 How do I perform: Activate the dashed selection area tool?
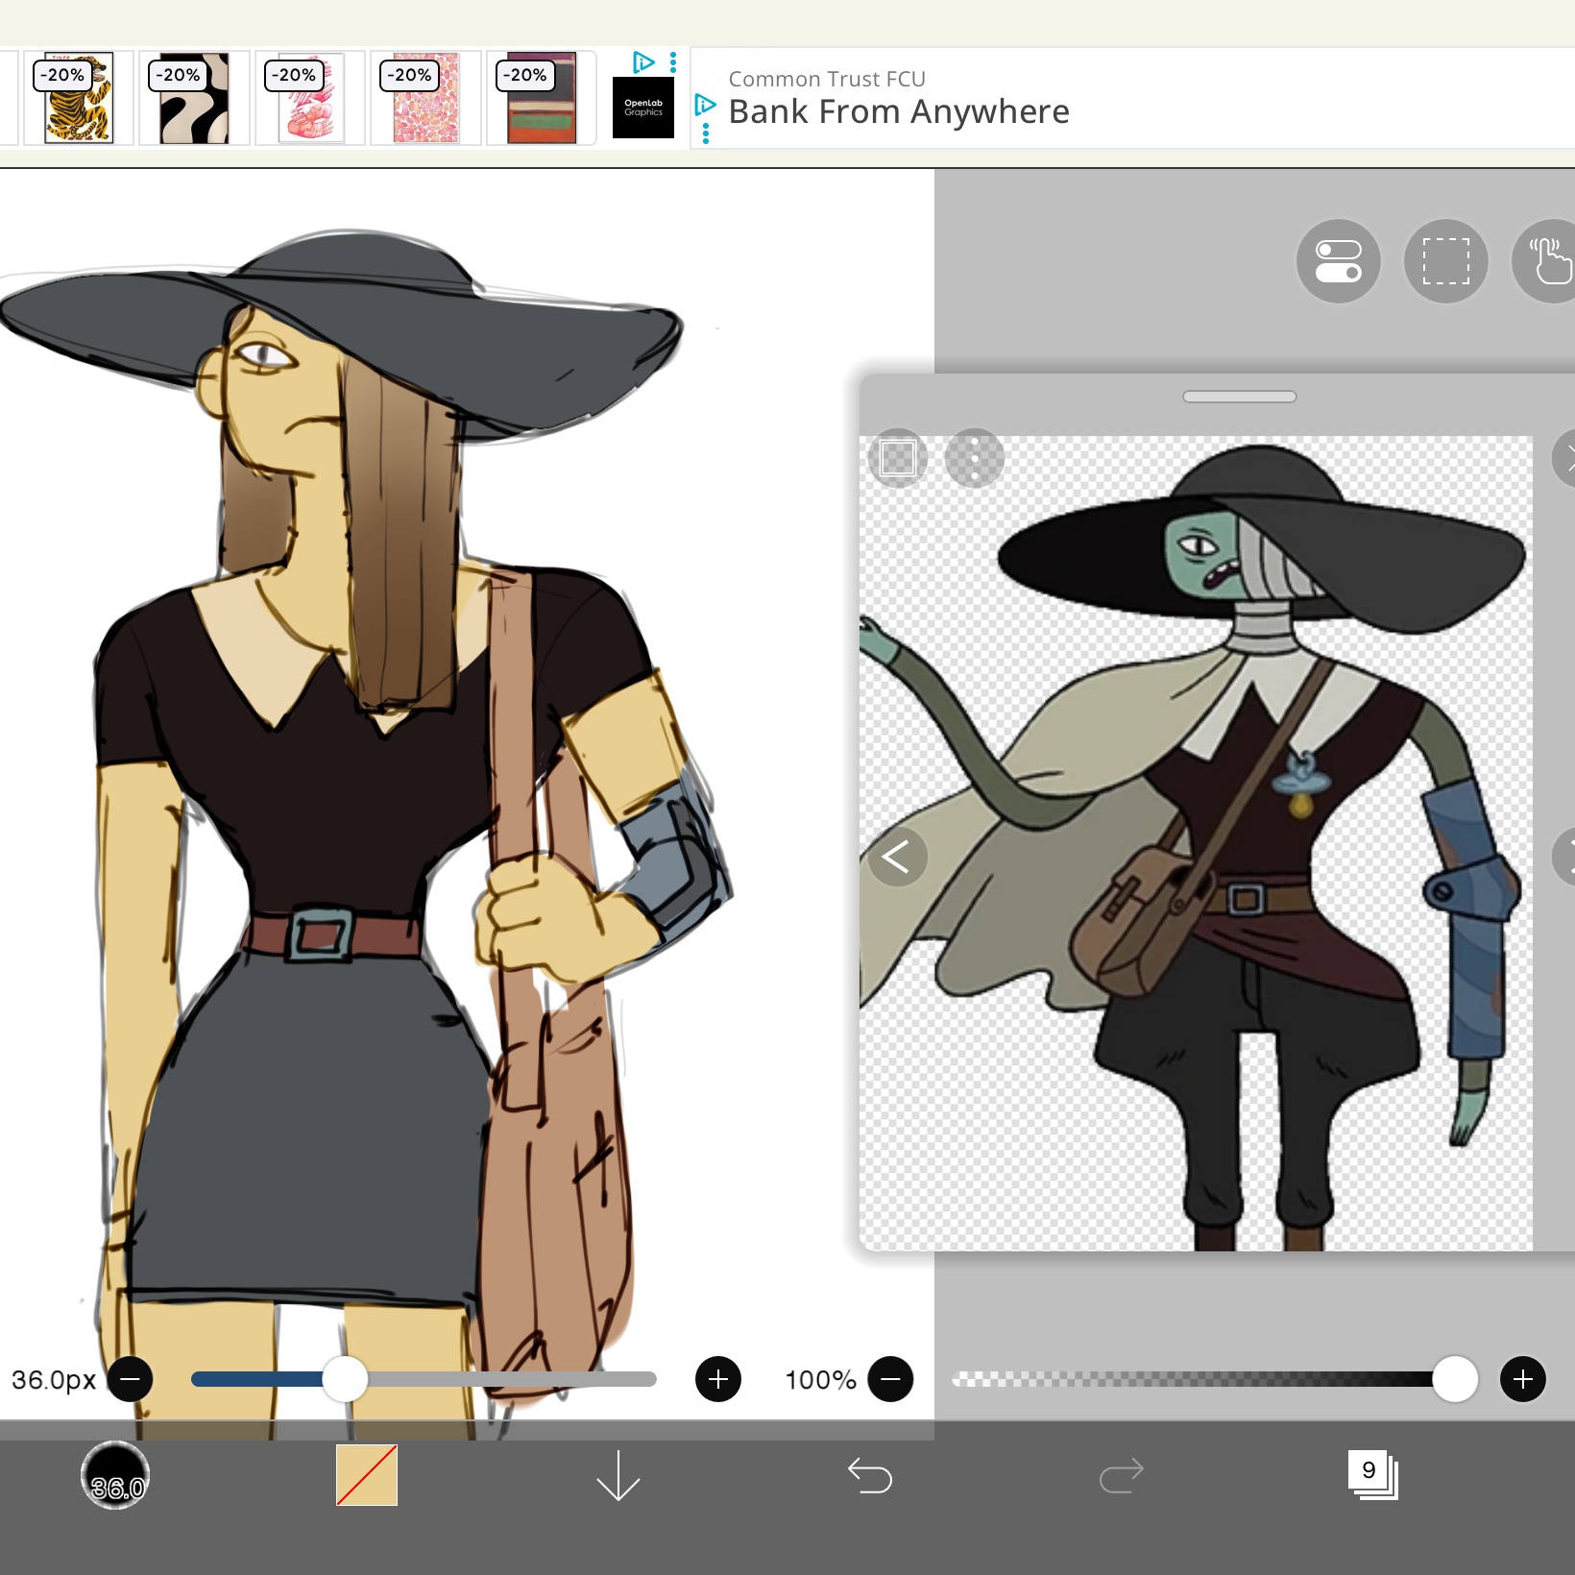point(1445,261)
